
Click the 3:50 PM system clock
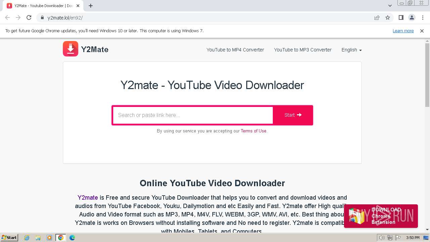(x=413, y=238)
